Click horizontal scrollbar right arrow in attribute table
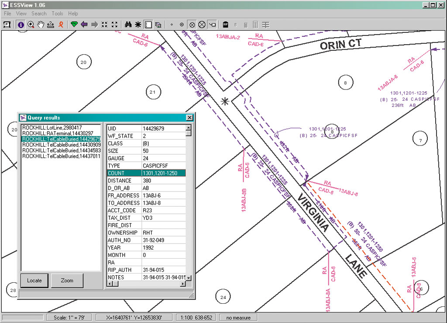 pyautogui.click(x=183, y=284)
